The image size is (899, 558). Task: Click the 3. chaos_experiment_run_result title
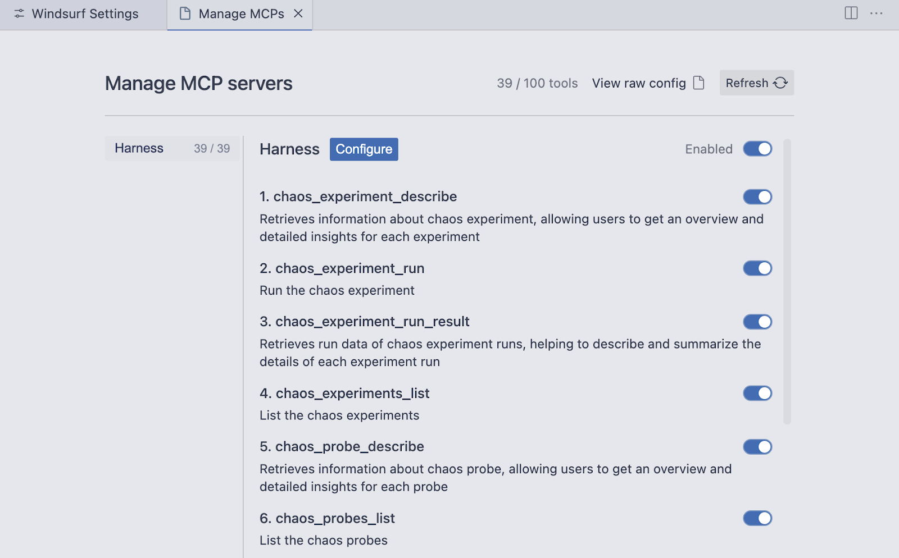(x=364, y=322)
